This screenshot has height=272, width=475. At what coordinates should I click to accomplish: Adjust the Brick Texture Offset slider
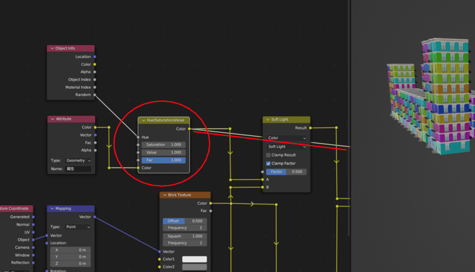tap(185, 221)
